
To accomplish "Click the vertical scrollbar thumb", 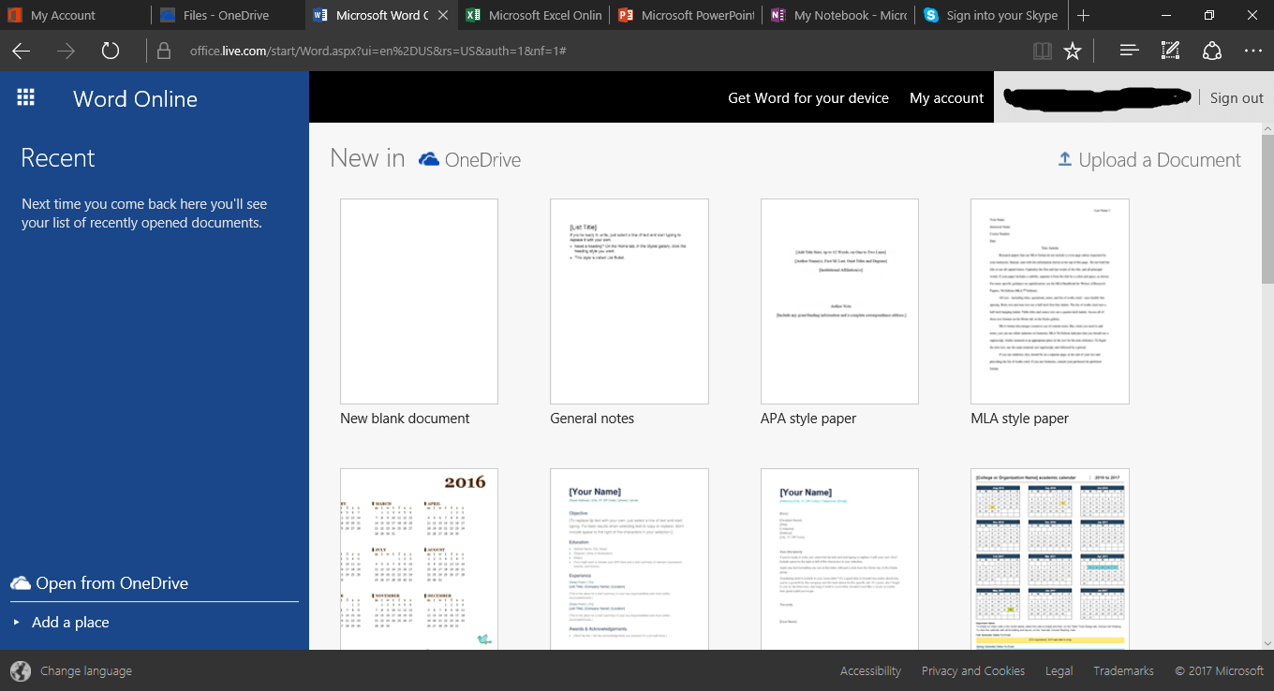I will [x=1267, y=208].
